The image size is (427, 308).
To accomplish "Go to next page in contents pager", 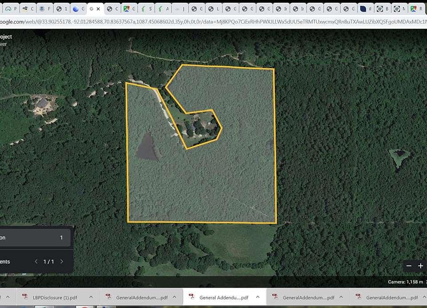I will click(61, 262).
